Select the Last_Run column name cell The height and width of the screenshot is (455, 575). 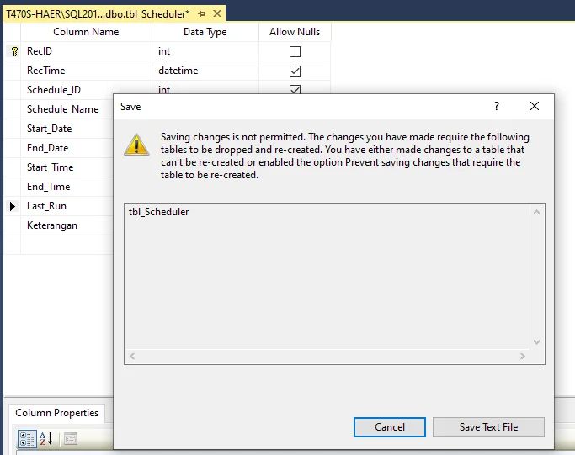(x=67, y=206)
